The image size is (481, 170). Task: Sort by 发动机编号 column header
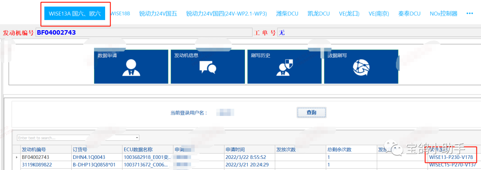tap(46, 150)
